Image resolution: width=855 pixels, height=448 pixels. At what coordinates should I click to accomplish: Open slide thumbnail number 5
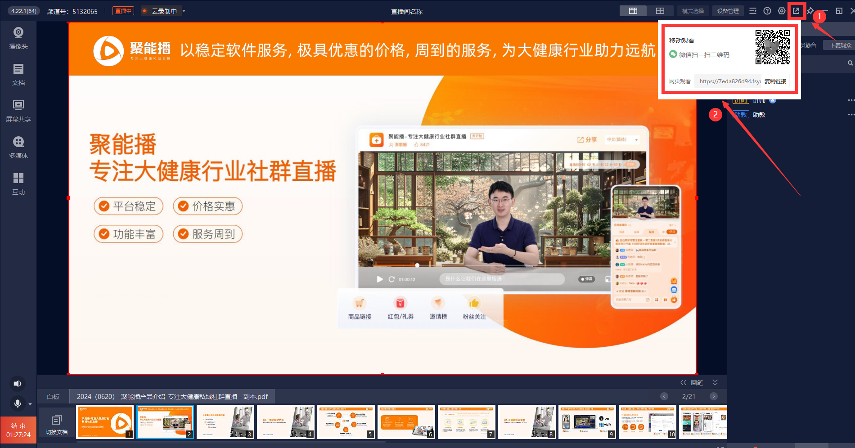click(346, 421)
